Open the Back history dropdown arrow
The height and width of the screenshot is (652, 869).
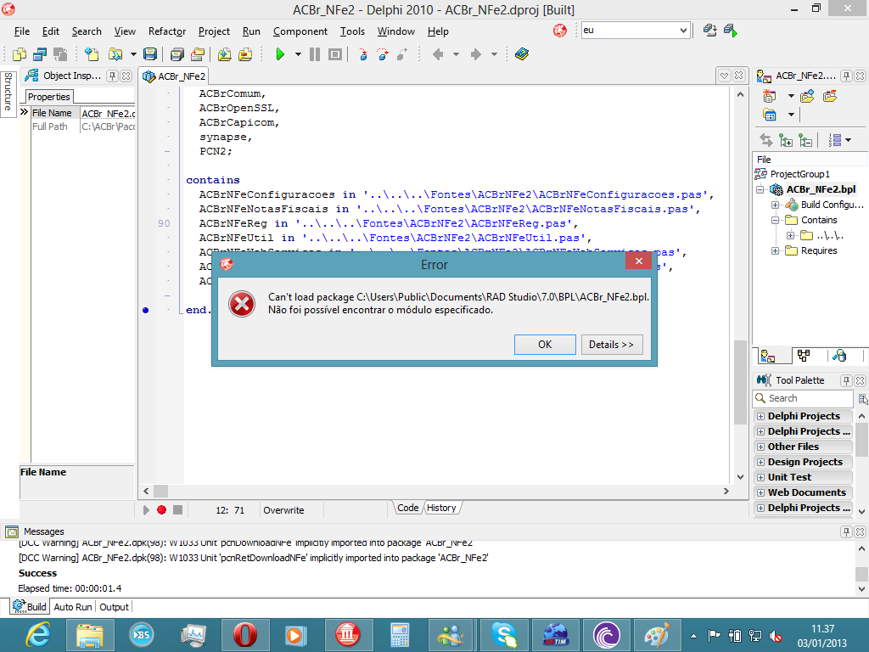tap(456, 54)
